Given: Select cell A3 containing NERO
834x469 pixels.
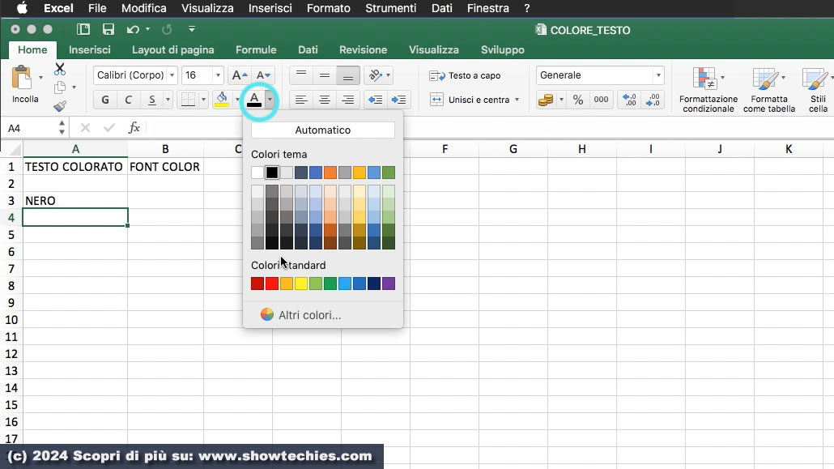Looking at the screenshot, I should pos(75,201).
